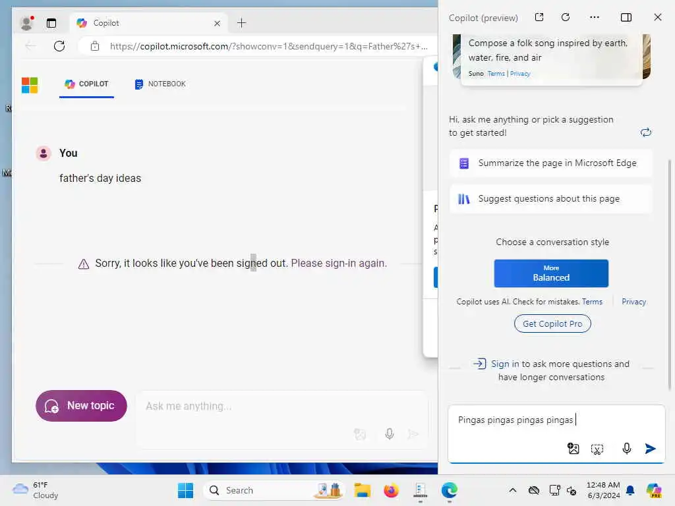View site information lock icon
Viewport: 675px width, 506px height.
click(x=95, y=46)
